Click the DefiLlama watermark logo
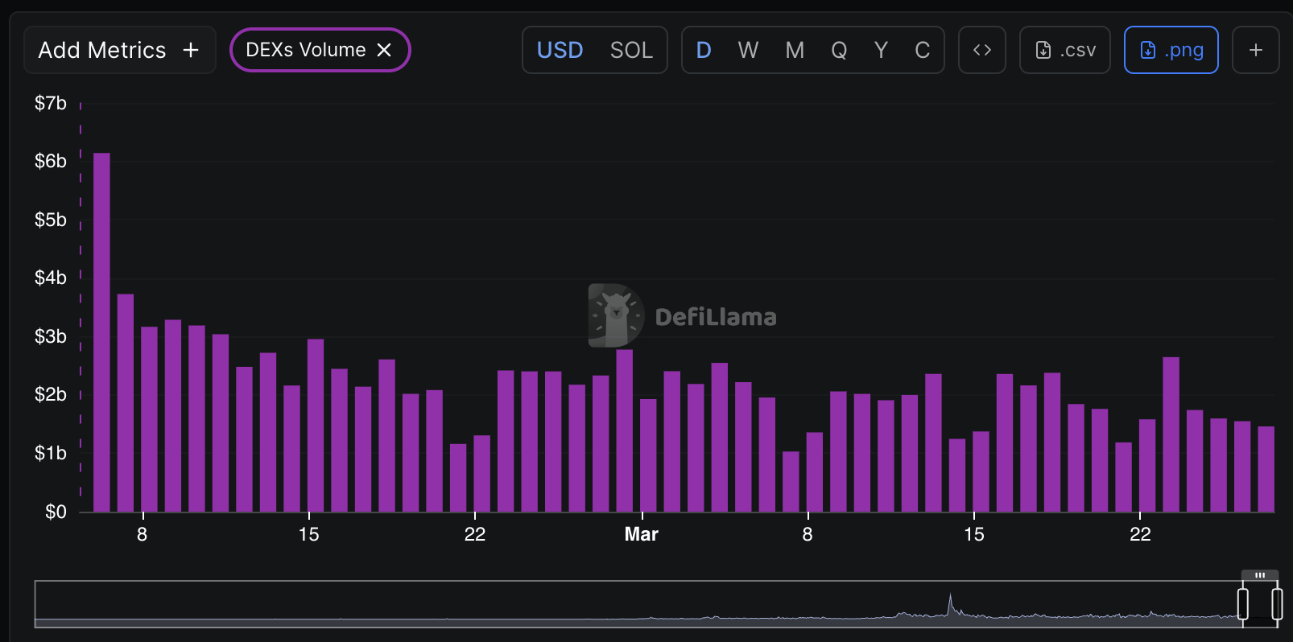1293x642 pixels. coord(616,315)
